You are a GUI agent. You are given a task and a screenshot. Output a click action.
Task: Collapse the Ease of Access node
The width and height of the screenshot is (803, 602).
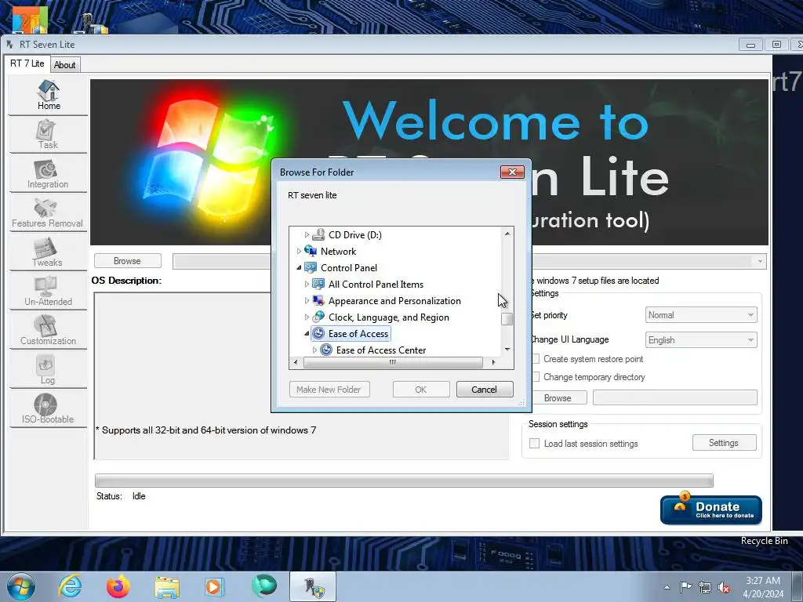307,334
